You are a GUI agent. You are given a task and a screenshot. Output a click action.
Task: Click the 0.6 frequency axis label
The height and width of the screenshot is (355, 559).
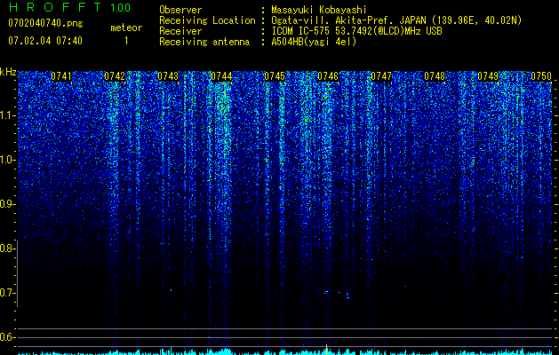click(x=7, y=337)
